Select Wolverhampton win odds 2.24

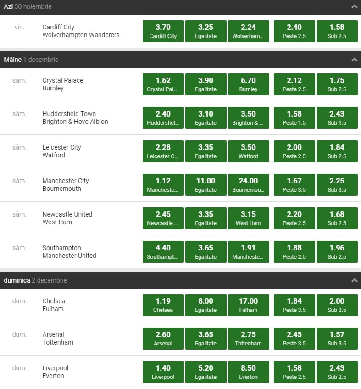pos(248,31)
